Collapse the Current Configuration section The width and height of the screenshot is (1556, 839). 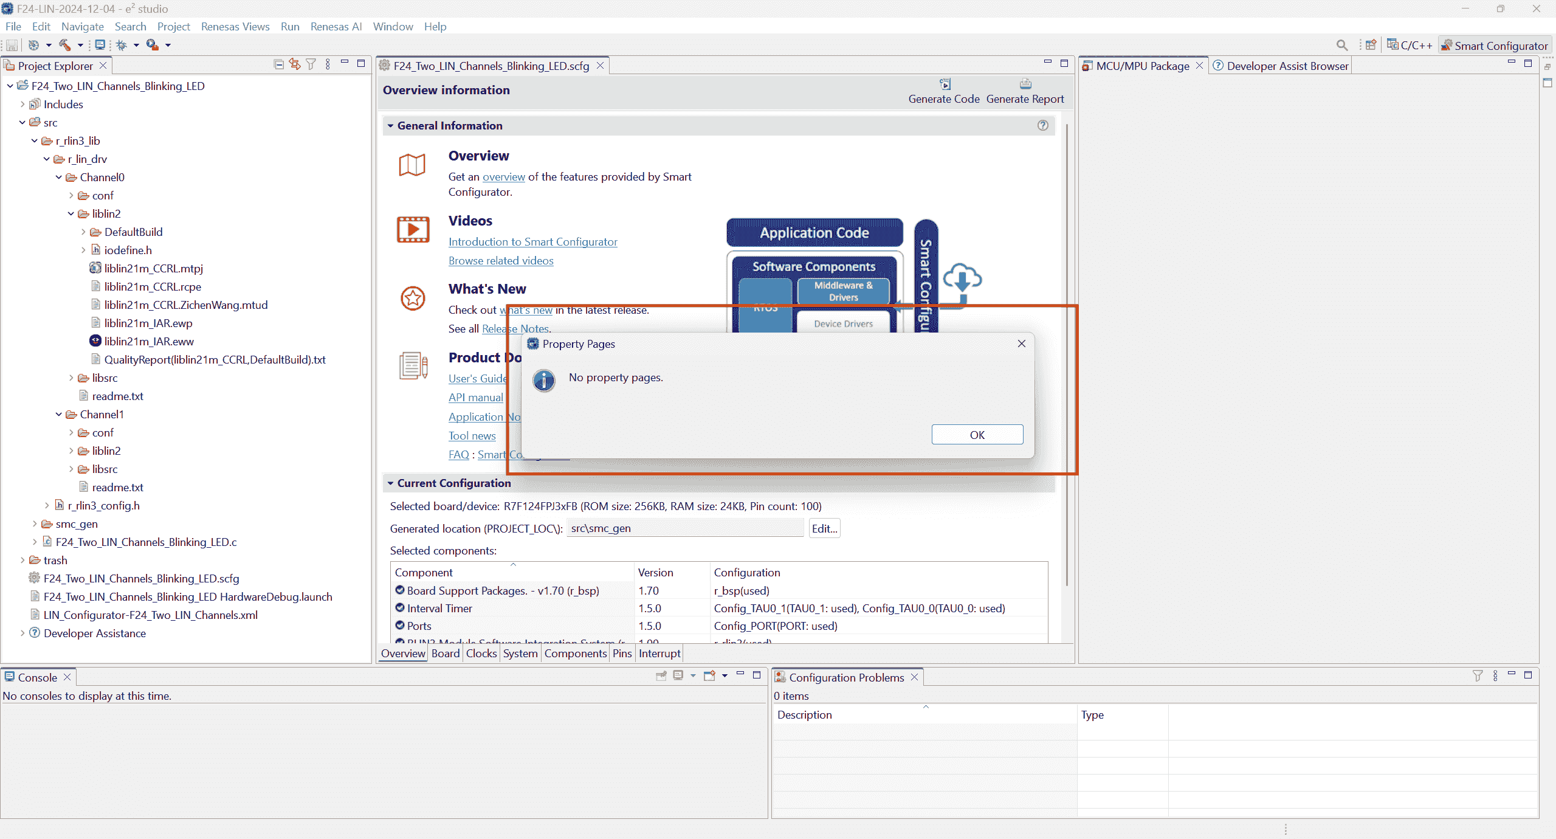pos(391,483)
